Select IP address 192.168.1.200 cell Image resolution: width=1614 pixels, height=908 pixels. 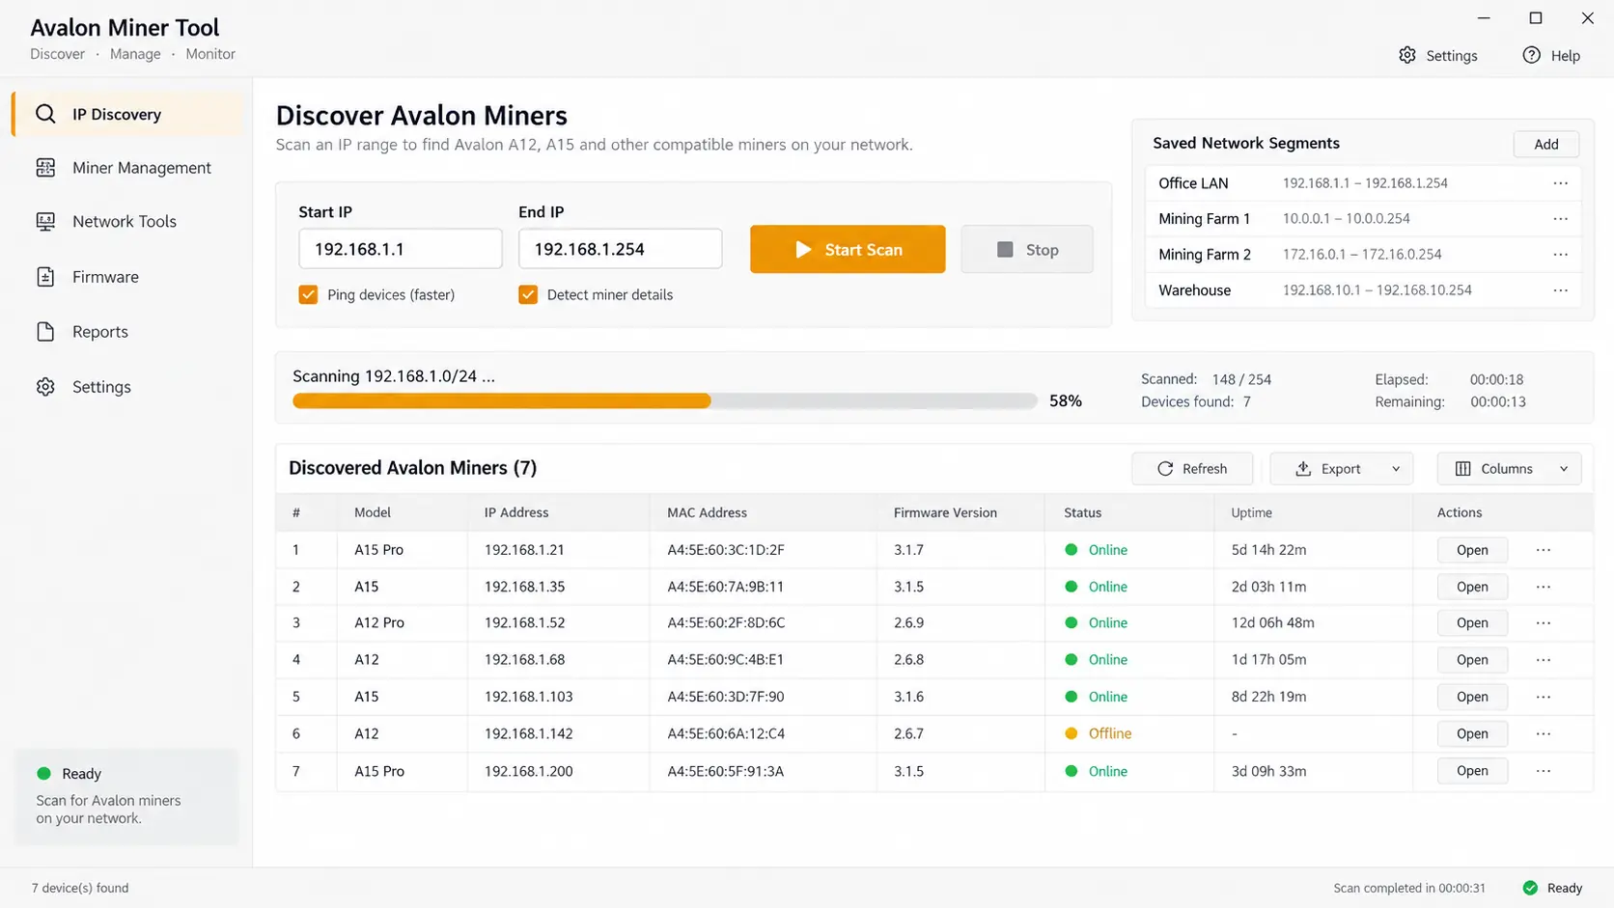528,771
